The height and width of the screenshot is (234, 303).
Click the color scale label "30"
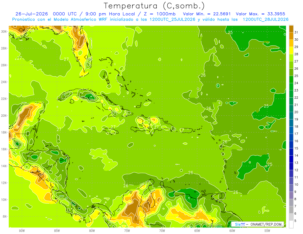[x=296, y=40]
